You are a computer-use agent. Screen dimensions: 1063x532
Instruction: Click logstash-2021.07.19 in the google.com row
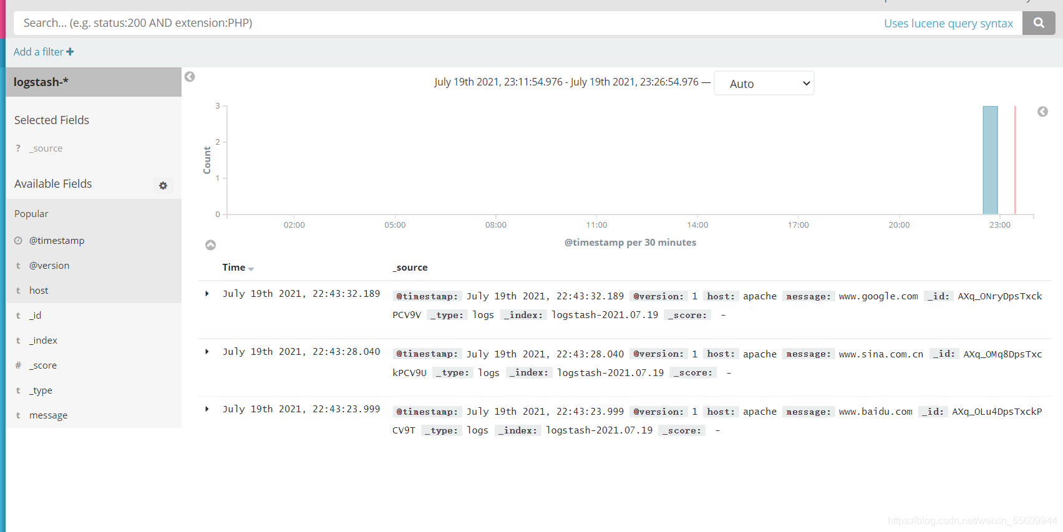click(x=604, y=315)
